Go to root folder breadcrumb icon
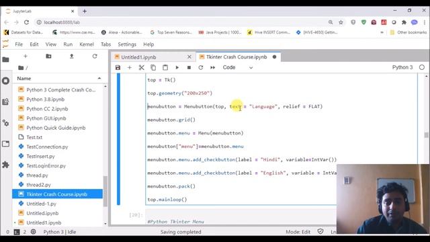Image resolution: width=430 pixels, height=242 pixels. [21, 67]
